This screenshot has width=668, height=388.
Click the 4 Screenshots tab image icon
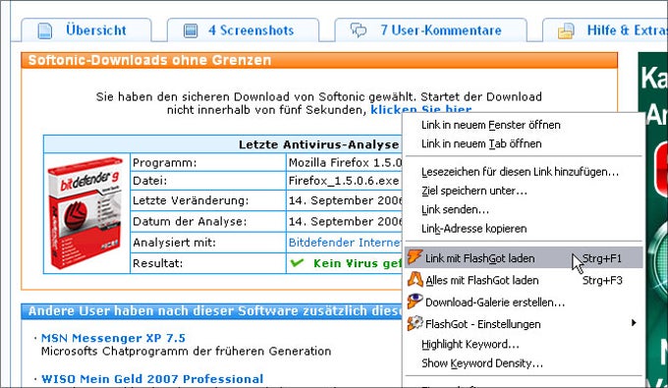pos(190,30)
